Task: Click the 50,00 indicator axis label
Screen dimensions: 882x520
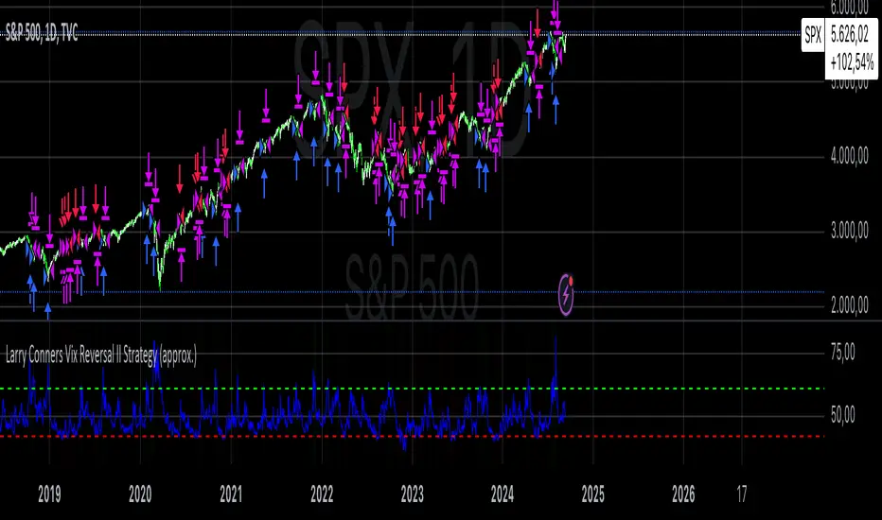Action: (842, 415)
